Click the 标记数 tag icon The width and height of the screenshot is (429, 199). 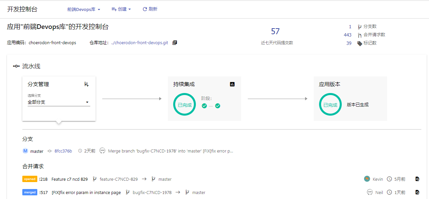pyautogui.click(x=360, y=43)
